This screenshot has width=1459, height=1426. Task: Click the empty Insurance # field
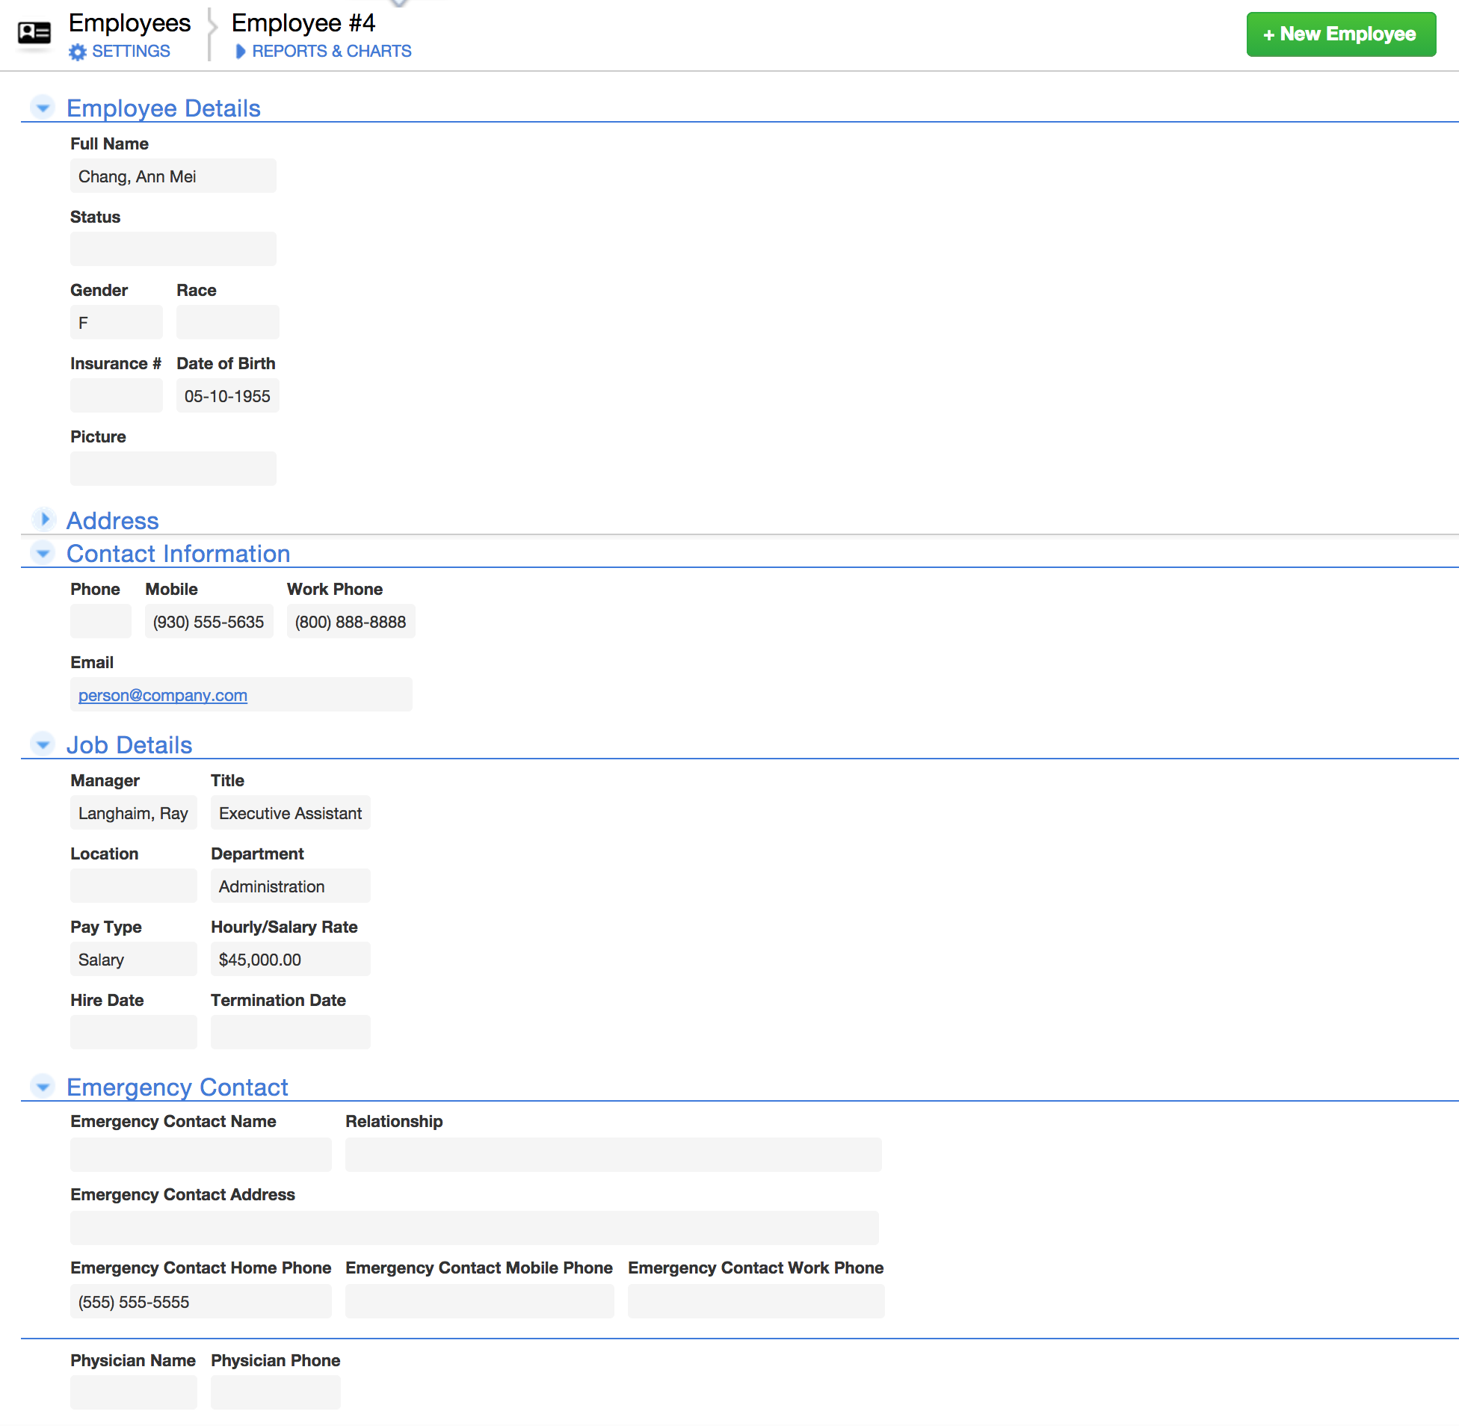pyautogui.click(x=116, y=395)
